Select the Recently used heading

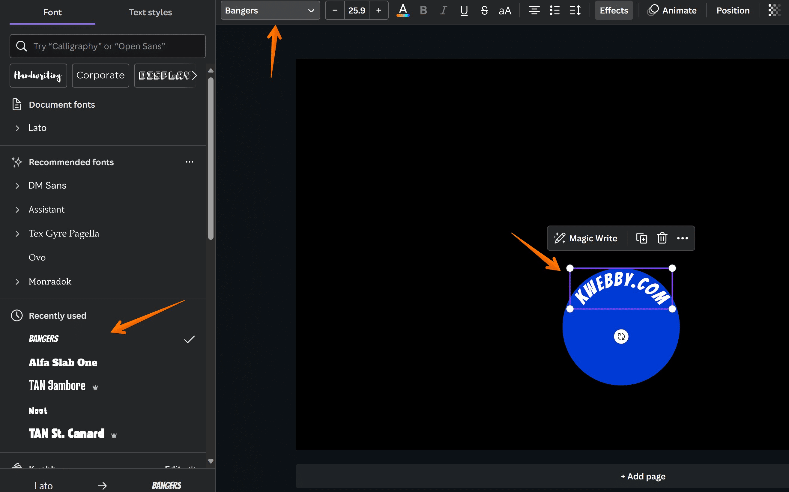(58, 316)
